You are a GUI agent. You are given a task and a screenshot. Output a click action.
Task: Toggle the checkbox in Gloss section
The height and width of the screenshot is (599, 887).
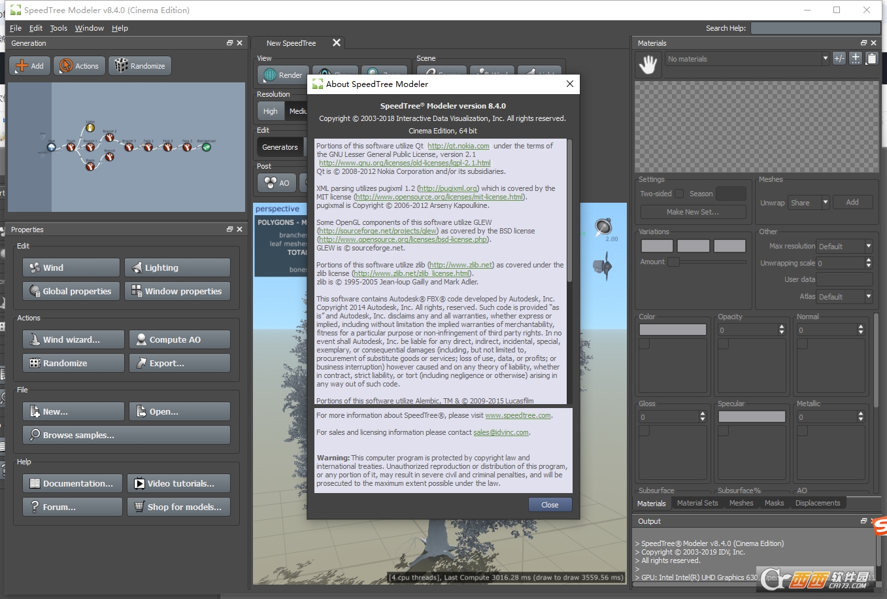pos(644,431)
